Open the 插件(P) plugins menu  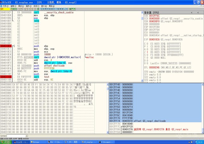[28, 6]
